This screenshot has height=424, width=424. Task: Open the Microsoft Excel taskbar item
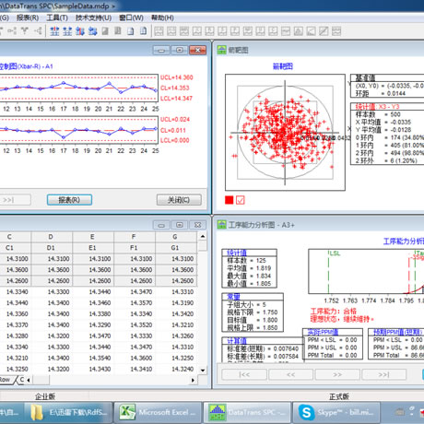(x=158, y=412)
